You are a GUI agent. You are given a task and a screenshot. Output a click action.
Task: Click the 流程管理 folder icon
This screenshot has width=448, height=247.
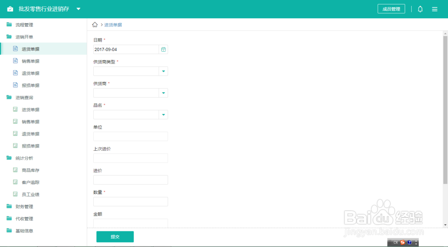point(9,25)
